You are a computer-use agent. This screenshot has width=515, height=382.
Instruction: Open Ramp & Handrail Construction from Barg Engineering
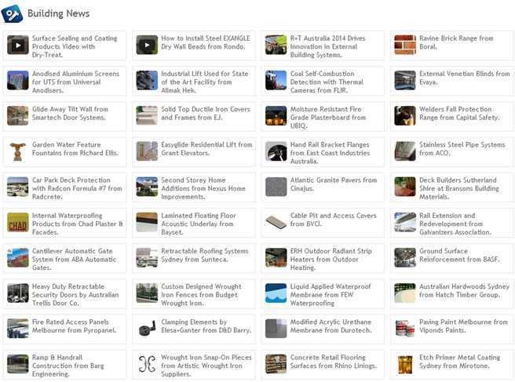pos(68,366)
